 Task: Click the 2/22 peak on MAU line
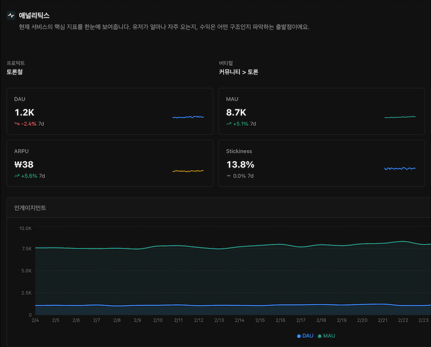coord(403,241)
